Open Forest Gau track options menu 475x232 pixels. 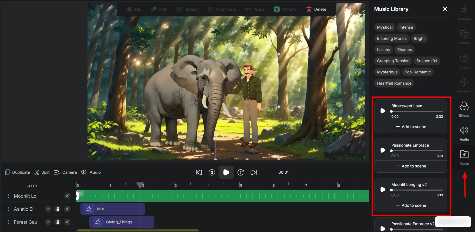8,222
